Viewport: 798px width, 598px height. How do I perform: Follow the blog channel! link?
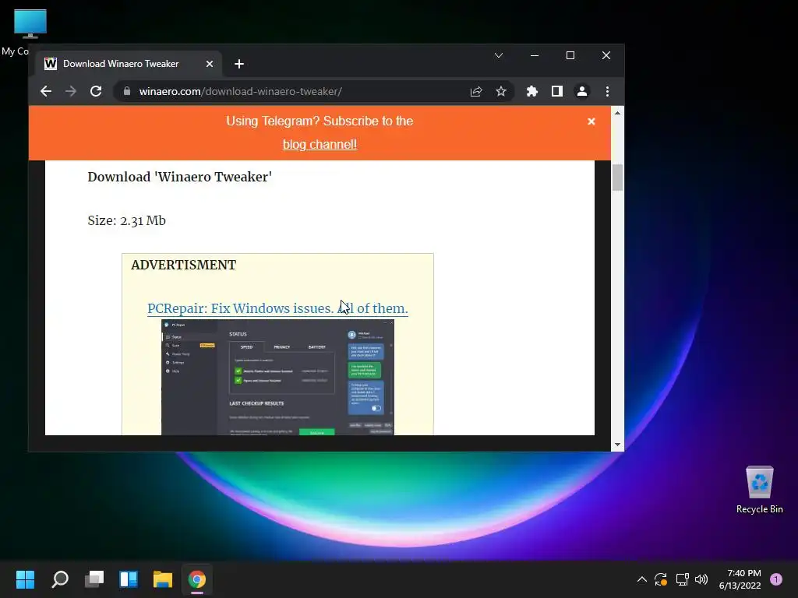pos(320,144)
